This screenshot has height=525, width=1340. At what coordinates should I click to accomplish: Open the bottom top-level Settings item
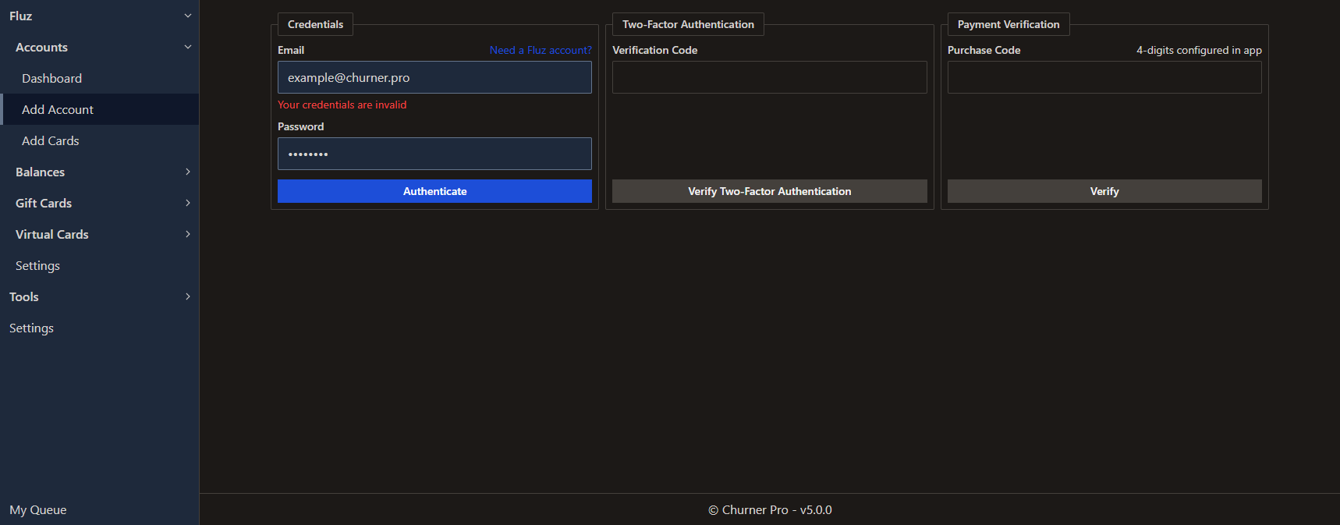click(x=31, y=328)
